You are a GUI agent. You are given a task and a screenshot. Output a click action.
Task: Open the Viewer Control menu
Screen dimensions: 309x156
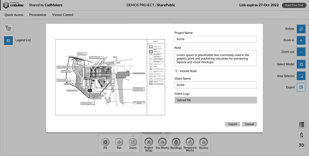62,15
